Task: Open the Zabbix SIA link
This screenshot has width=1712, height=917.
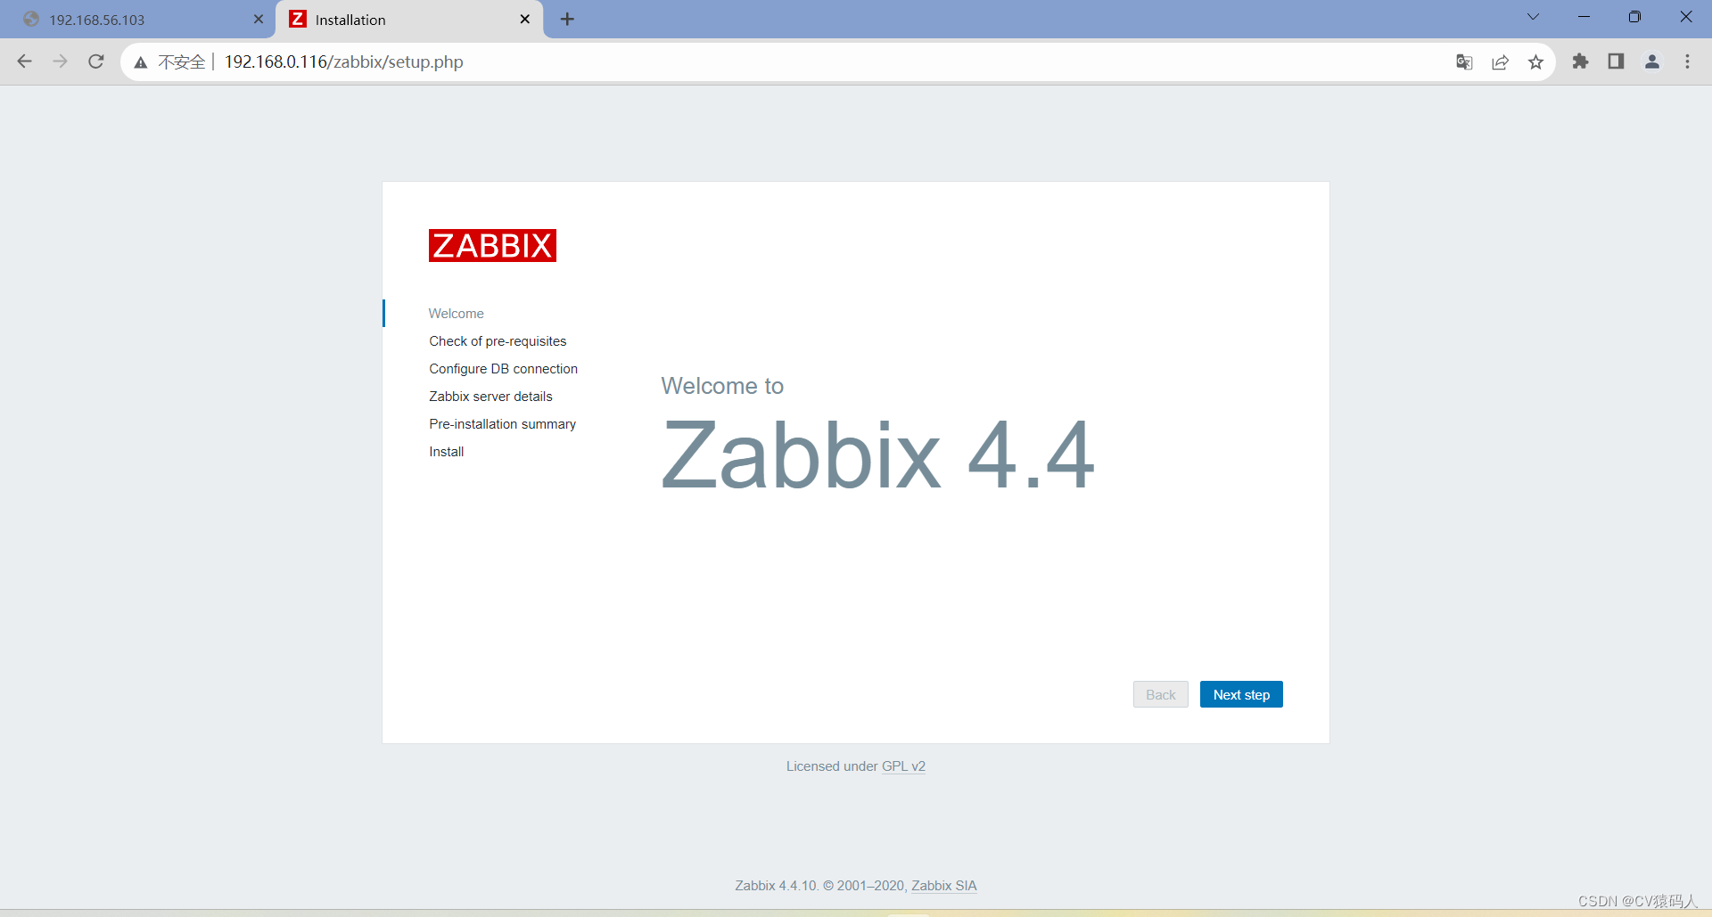Action: tap(943, 886)
